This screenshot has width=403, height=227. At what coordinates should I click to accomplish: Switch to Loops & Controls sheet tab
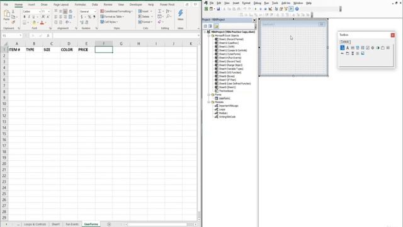pyautogui.click(x=35, y=224)
